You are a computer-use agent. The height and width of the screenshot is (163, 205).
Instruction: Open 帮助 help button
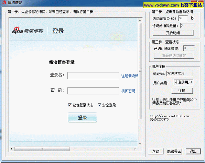[156, 151]
